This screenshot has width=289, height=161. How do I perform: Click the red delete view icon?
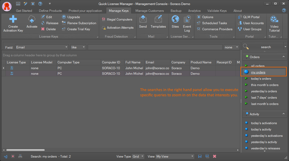click(x=215, y=156)
